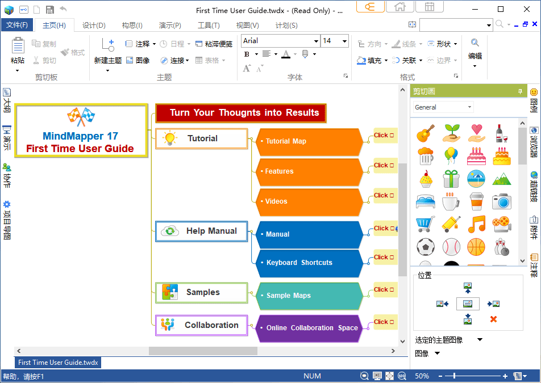Select the Help Manual topic
Viewport: 541px width, 383px height.
pos(202,231)
